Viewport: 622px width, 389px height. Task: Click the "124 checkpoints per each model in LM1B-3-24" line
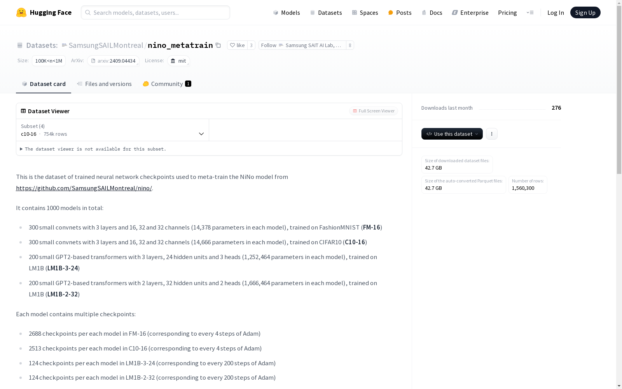[152, 363]
